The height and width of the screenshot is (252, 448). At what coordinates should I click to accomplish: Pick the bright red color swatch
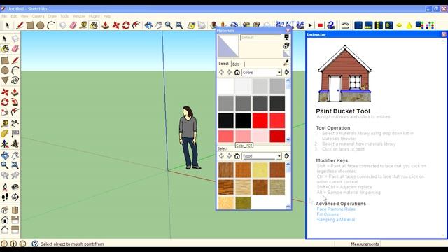(260, 120)
